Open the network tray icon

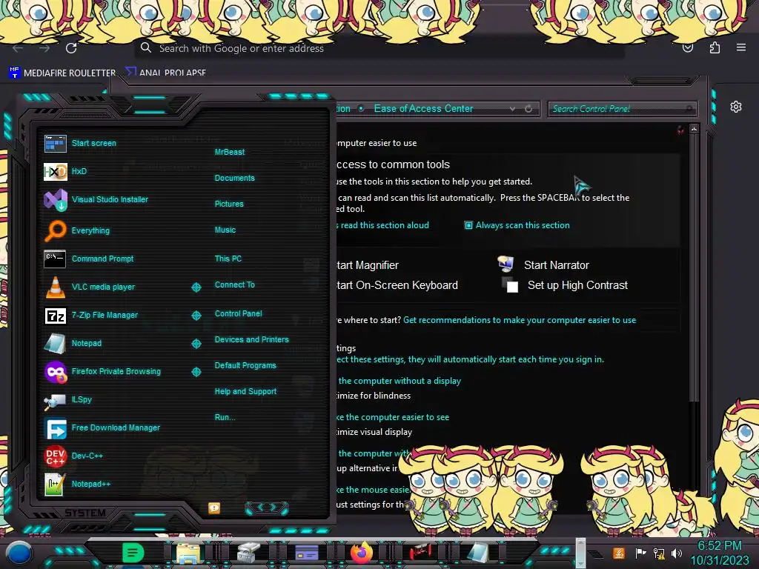[659, 553]
